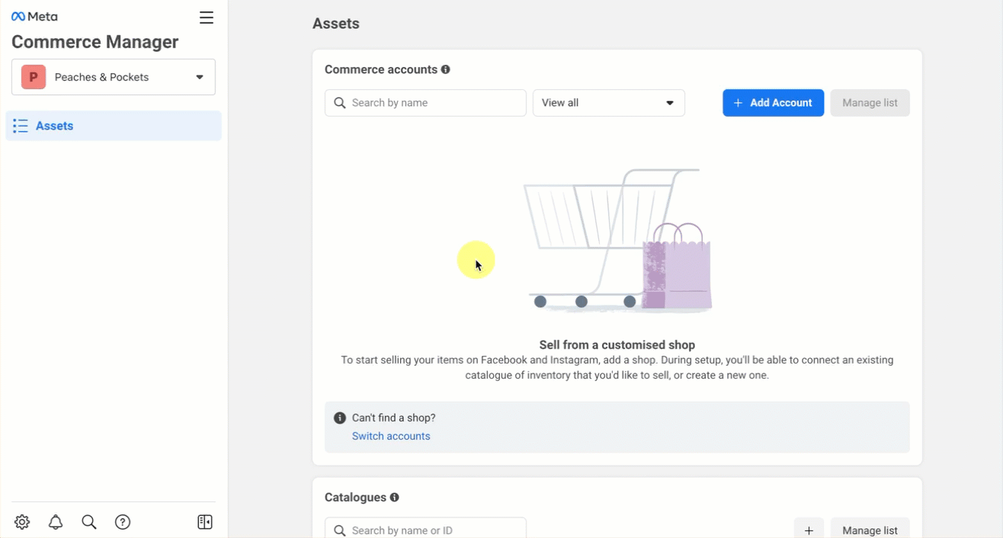Click Manage list in Commerce accounts

[870, 103]
